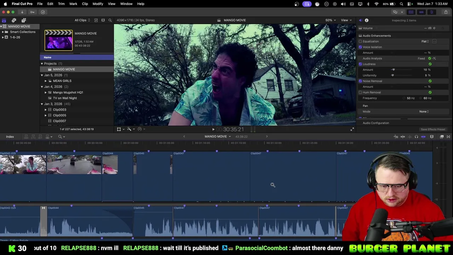Open the enhancements magic wand menu

pos(130,129)
